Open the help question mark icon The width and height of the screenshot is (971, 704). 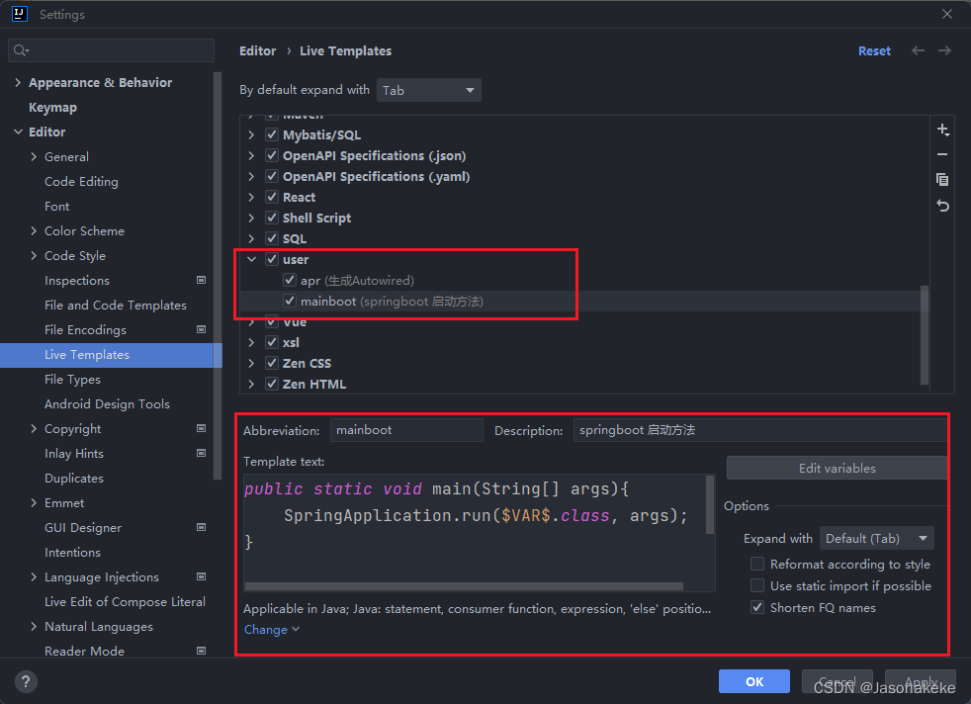point(26,681)
